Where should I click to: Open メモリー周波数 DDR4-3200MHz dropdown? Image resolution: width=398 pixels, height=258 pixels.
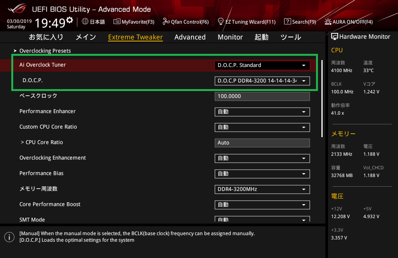point(262,189)
